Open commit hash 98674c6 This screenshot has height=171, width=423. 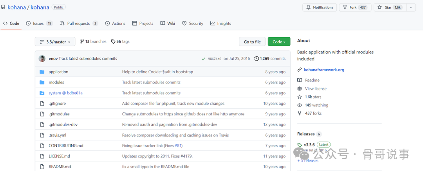pos(215,59)
